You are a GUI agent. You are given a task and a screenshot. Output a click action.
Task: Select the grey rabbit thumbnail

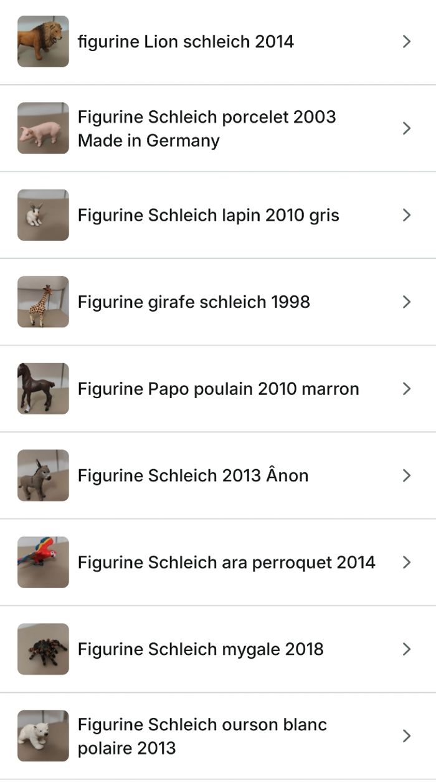point(43,215)
